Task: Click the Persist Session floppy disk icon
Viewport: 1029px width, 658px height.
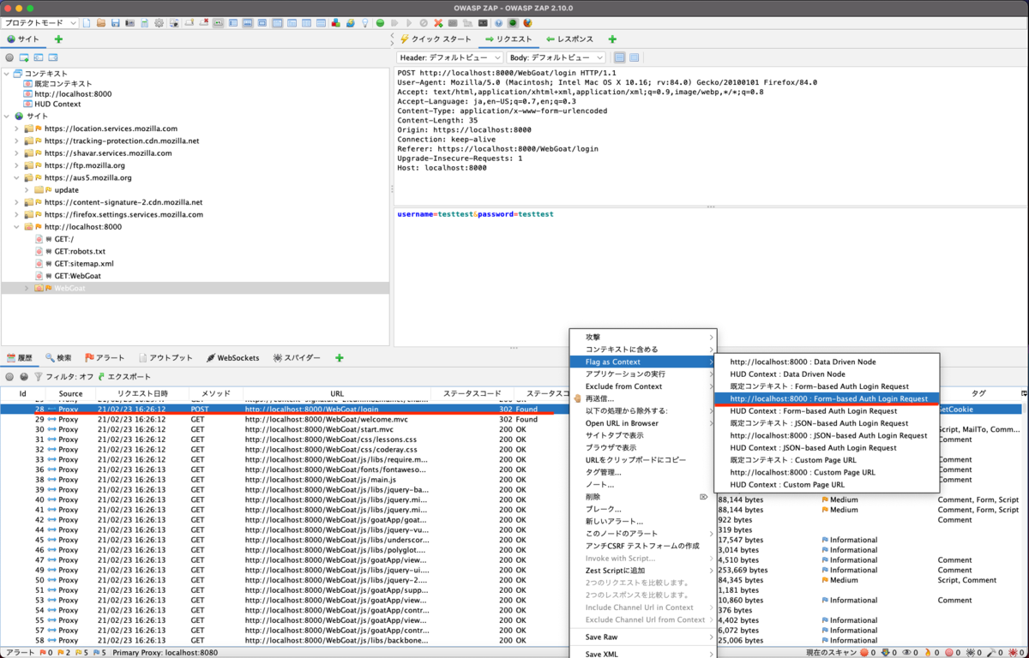Action: pyautogui.click(x=116, y=23)
